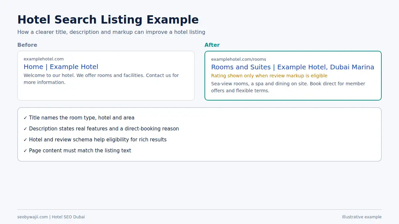Click 'Page content must match the listing text'
The width and height of the screenshot is (399, 224).
pyautogui.click(x=77, y=151)
